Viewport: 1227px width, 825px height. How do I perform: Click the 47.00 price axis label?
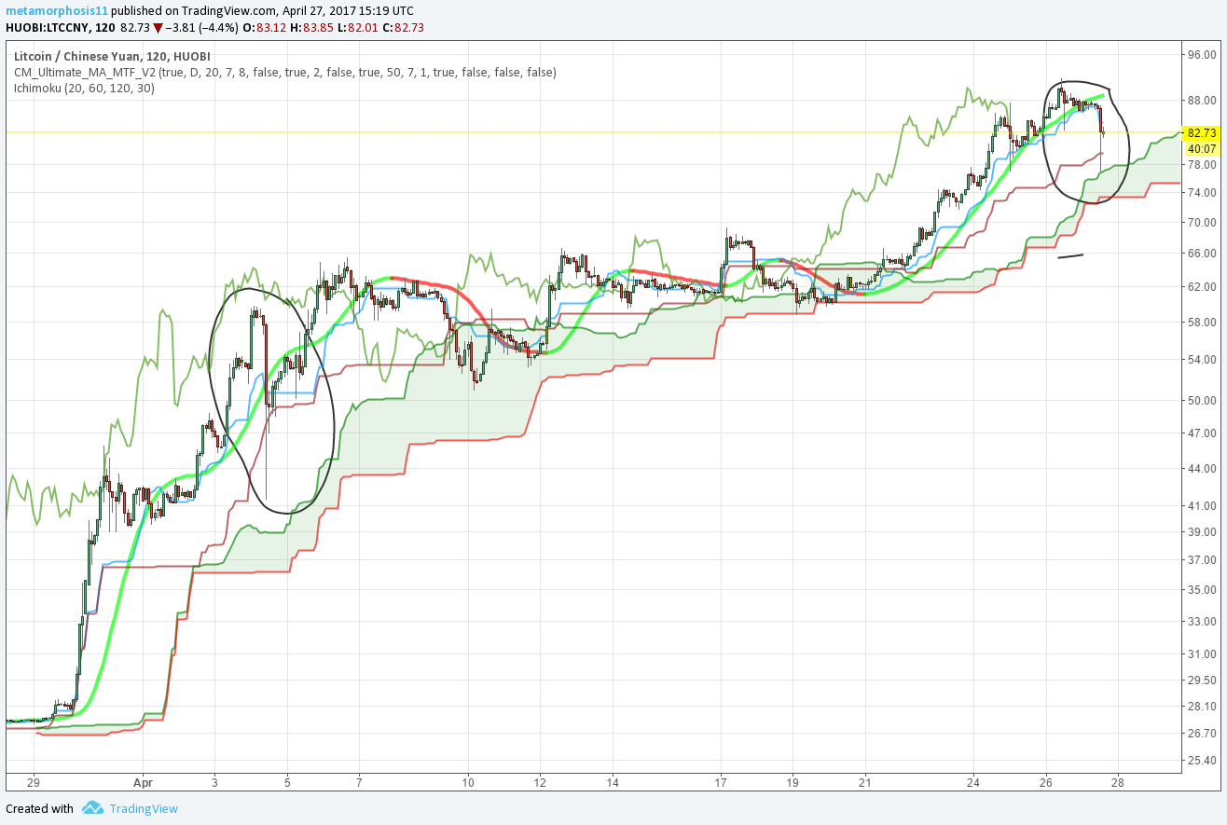(1202, 433)
